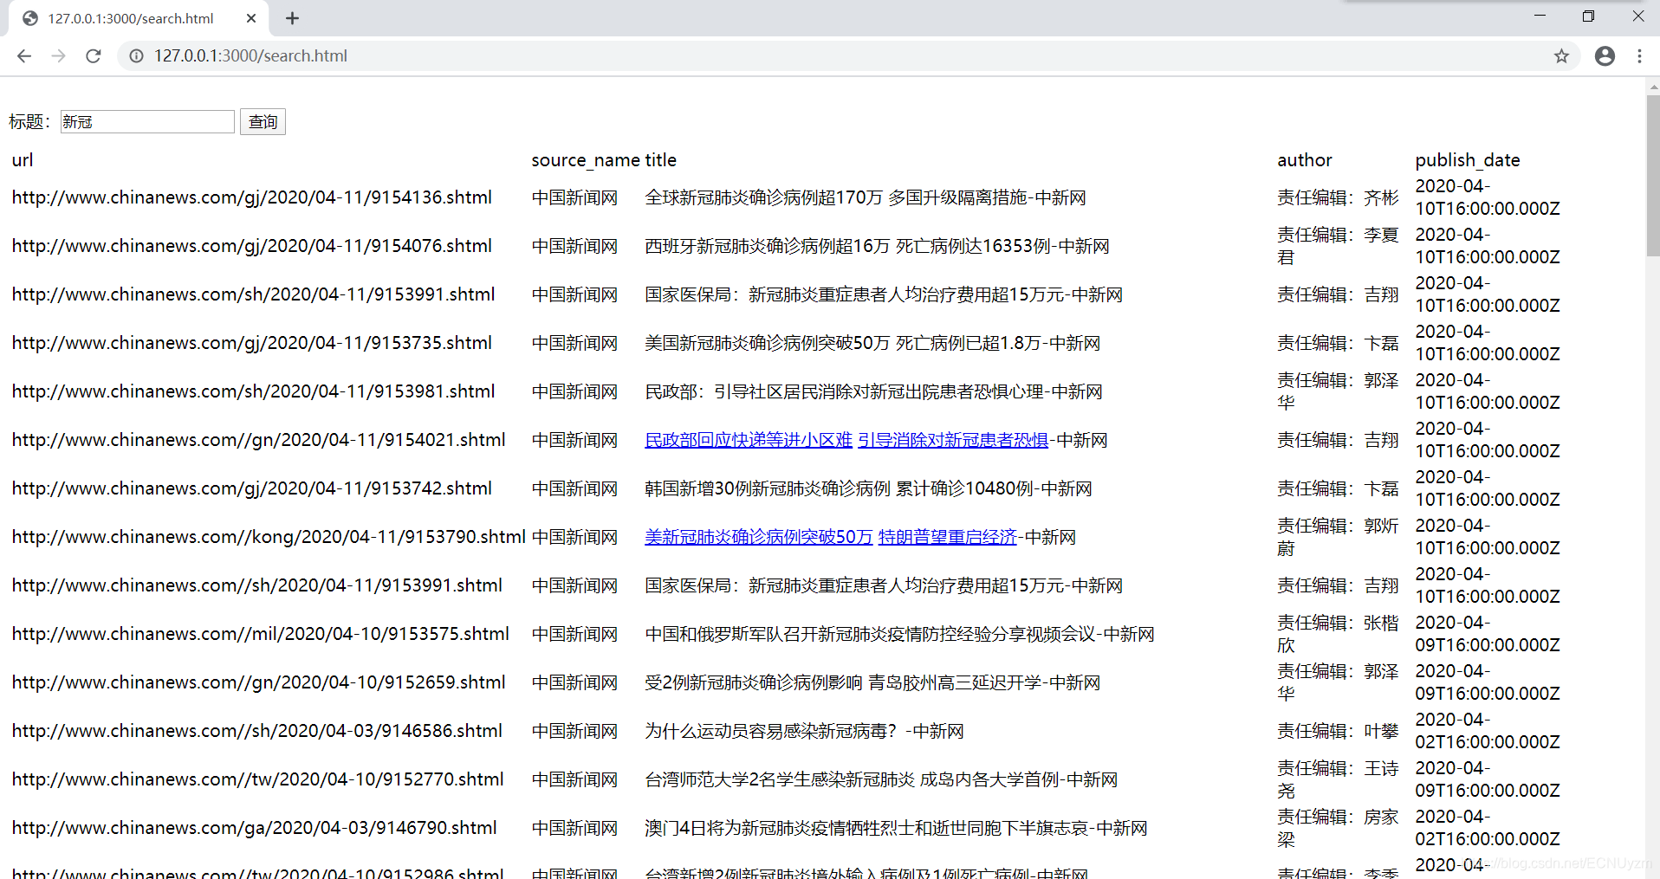Open site information via the address bar info icon
This screenshot has width=1660, height=879.
[136, 55]
